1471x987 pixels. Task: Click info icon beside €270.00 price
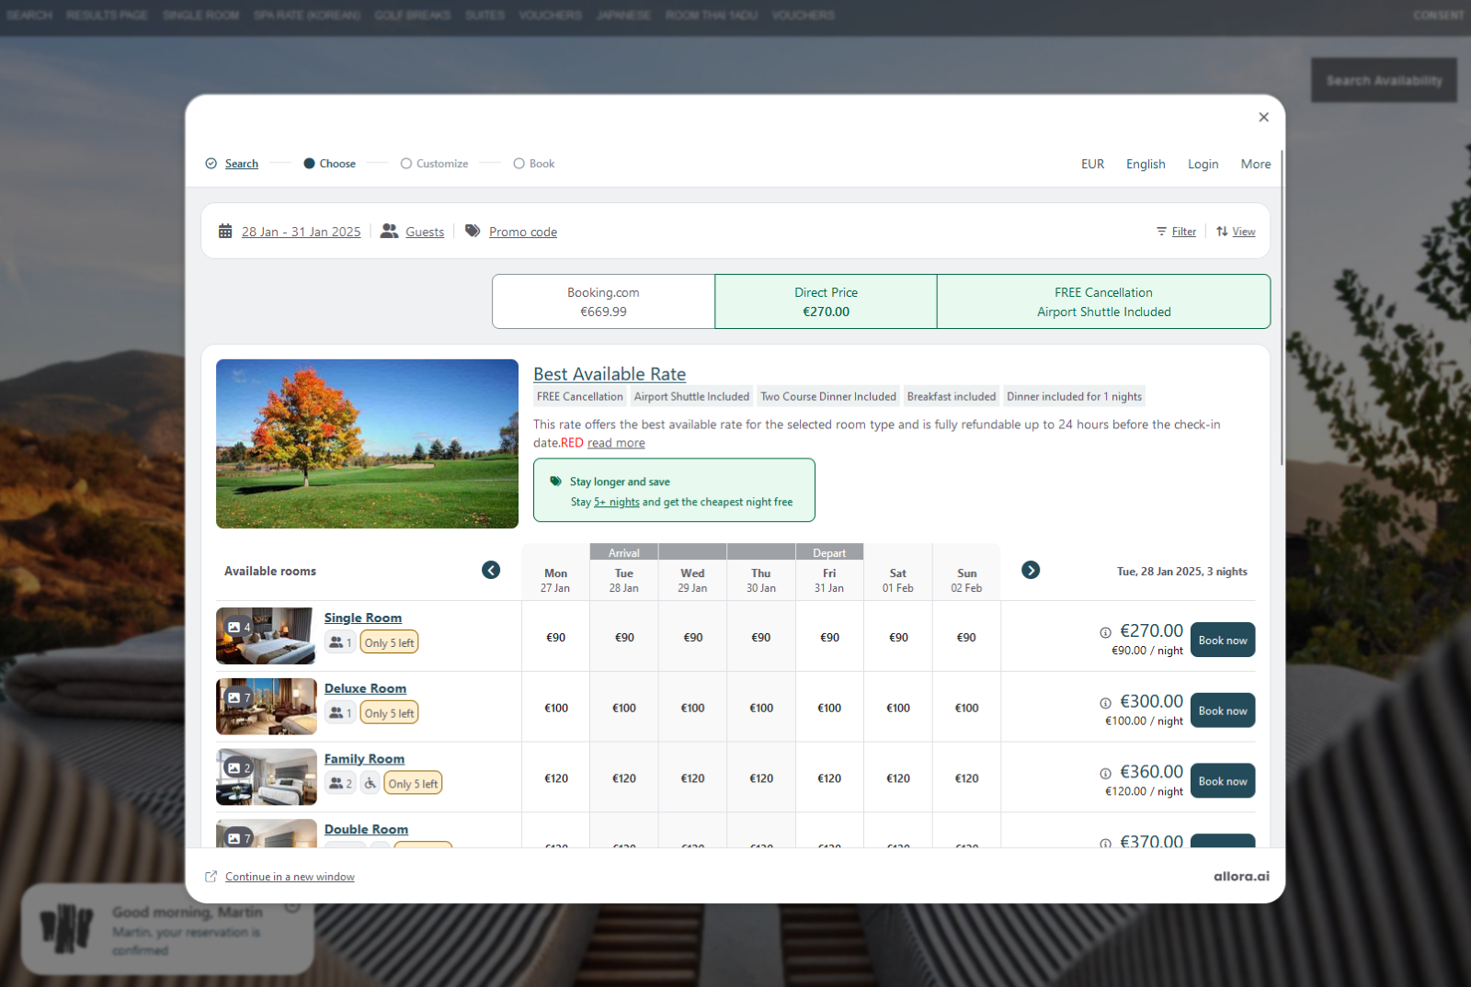1105,632
